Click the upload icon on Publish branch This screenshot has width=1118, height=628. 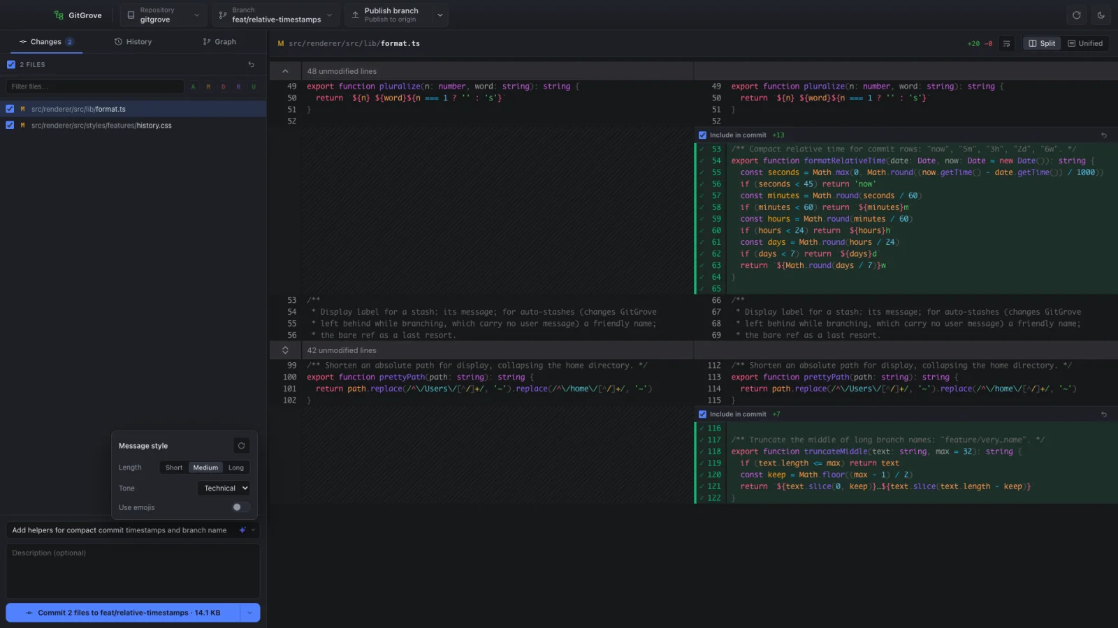355,15
